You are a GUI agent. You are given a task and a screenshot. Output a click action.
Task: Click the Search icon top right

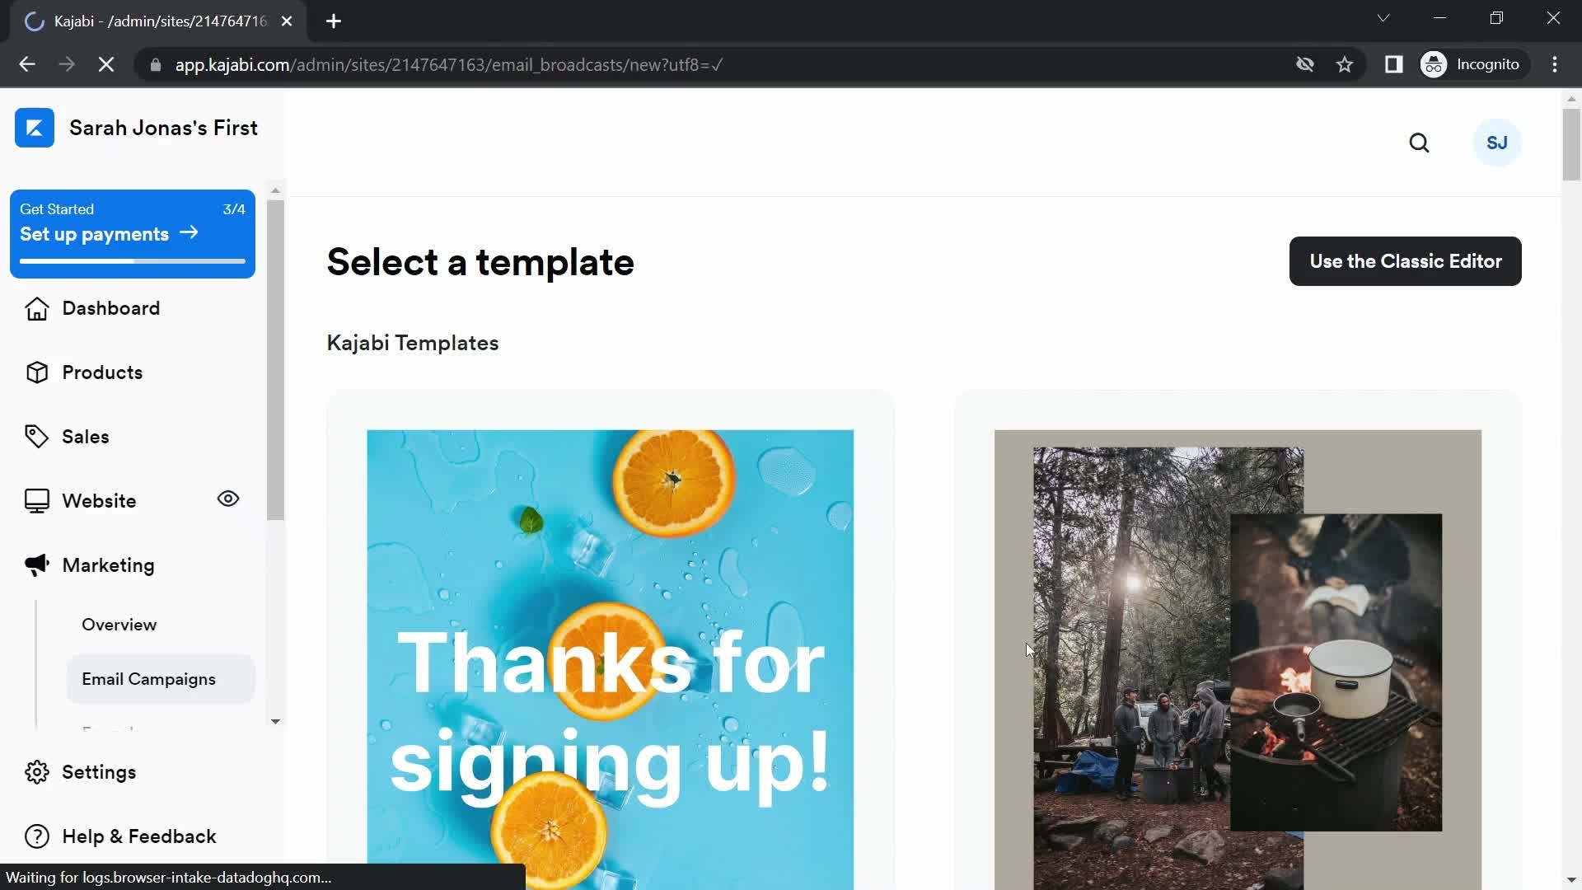(1419, 143)
